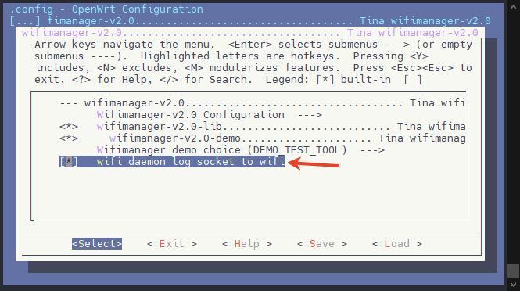This screenshot has width=520, height=291.
Task: Click the Select button
Action: (97, 243)
